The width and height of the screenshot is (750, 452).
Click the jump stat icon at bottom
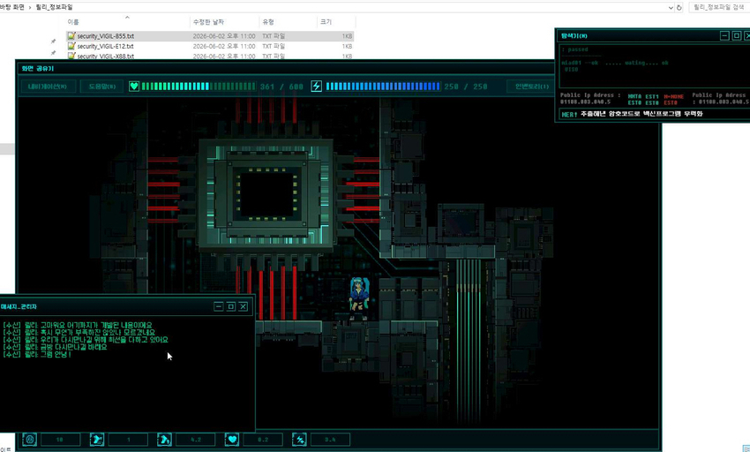pyautogui.click(x=164, y=439)
